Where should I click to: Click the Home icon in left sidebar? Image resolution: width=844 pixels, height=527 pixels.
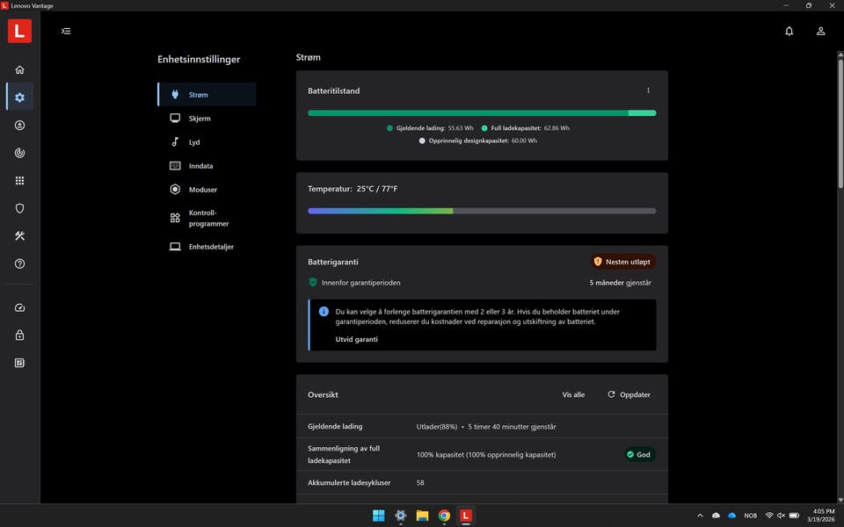[19, 70]
